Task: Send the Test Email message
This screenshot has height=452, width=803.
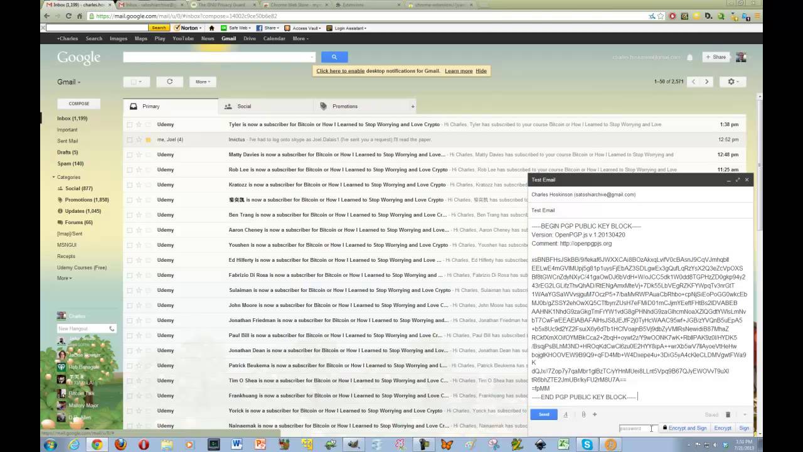Action: [x=544, y=414]
